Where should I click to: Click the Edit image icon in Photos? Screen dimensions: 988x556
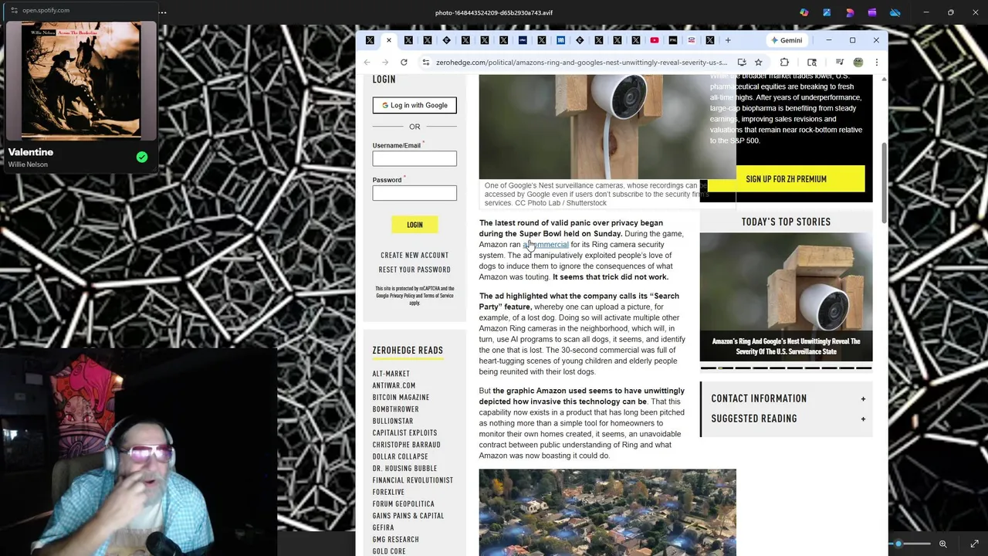click(x=827, y=12)
